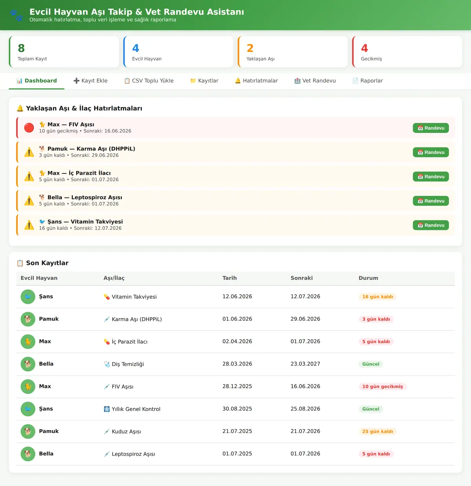Go to the Kayıtlar tab
Screen dimensions: 471x486
(204, 81)
